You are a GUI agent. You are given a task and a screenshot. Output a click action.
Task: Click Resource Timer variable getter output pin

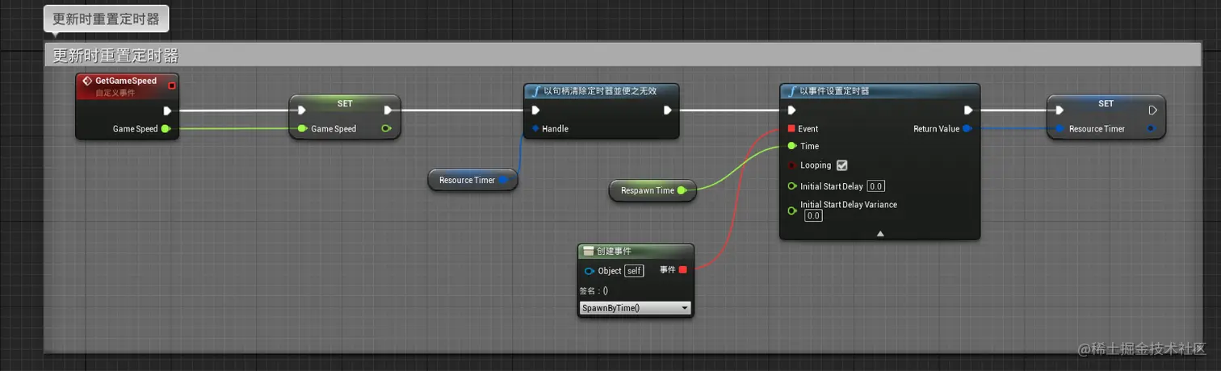coord(504,180)
